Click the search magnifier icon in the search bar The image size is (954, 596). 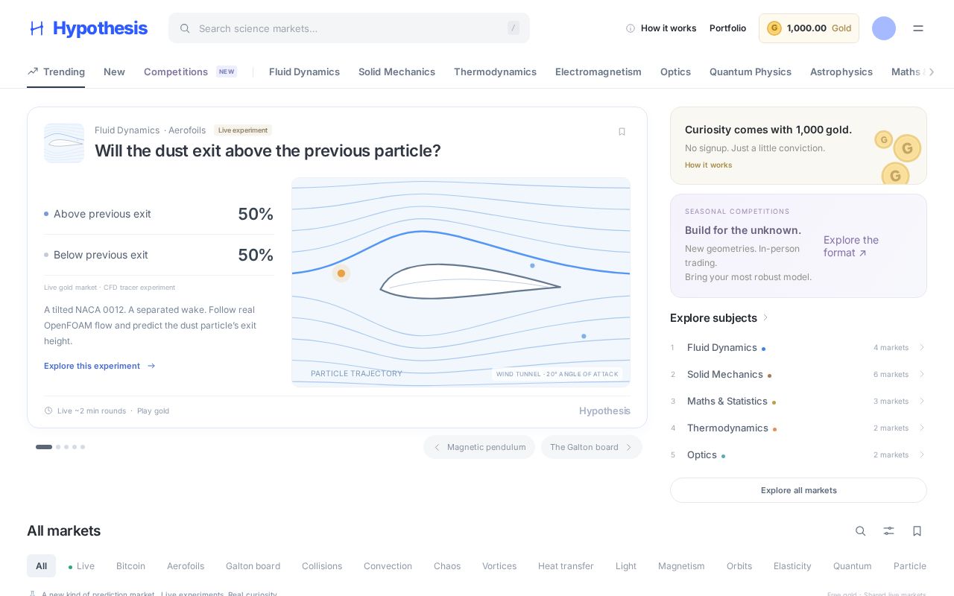185,28
